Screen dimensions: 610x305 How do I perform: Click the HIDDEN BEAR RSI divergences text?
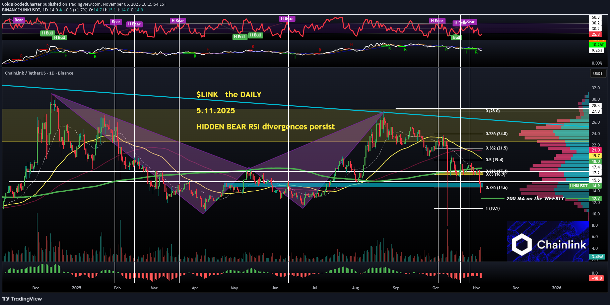[265, 127]
